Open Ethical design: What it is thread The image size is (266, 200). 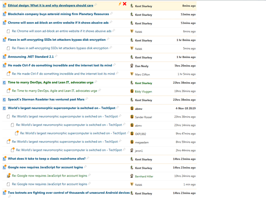pyautogui.click(x=51, y=5)
